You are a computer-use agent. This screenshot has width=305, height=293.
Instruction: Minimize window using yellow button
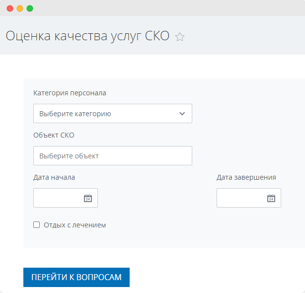[20, 8]
